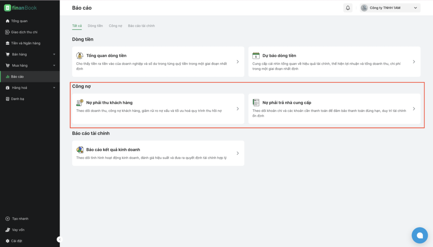Open the Công ty TNHH 1AM dropdown

[x=390, y=8]
